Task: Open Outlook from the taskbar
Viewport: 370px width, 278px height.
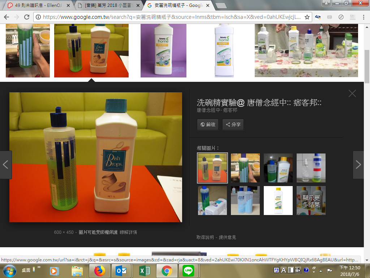Action: pyautogui.click(x=121, y=271)
